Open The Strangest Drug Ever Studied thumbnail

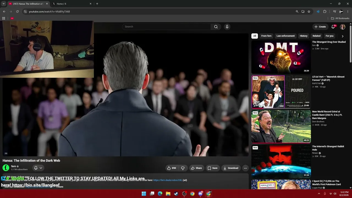[281, 57]
